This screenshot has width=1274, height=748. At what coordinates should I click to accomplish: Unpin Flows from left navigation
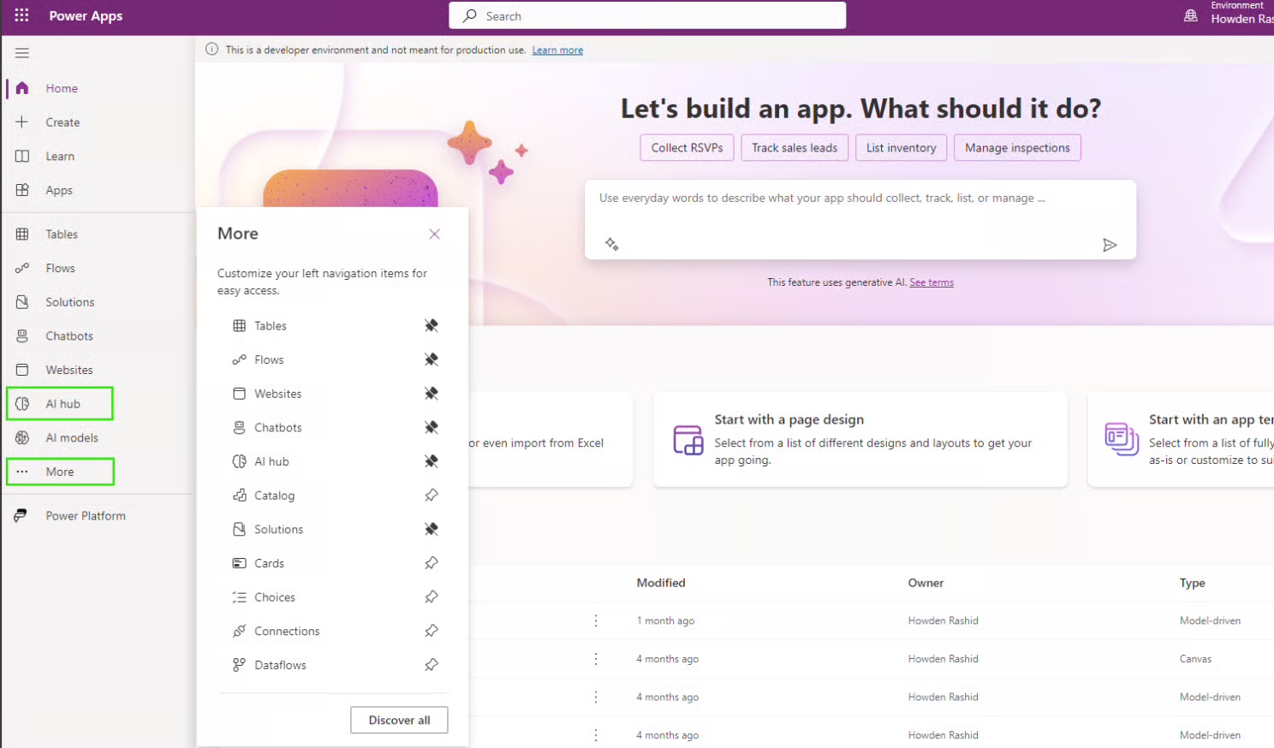(432, 359)
